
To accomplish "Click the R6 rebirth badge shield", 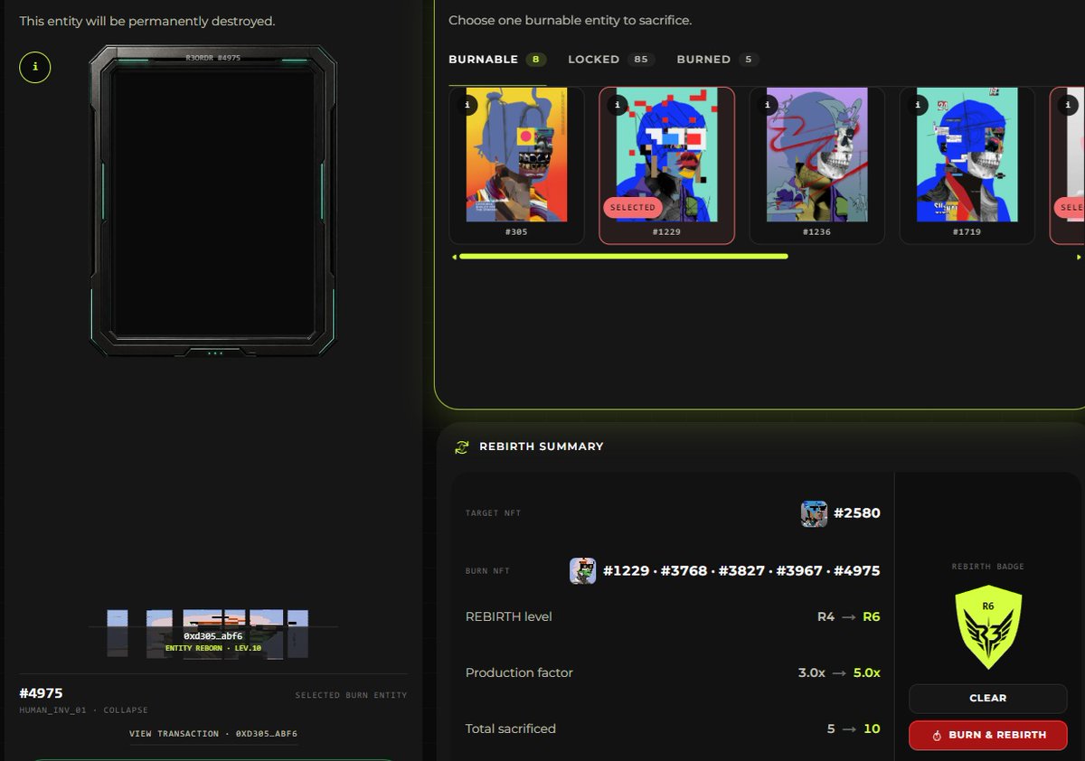I will (987, 627).
